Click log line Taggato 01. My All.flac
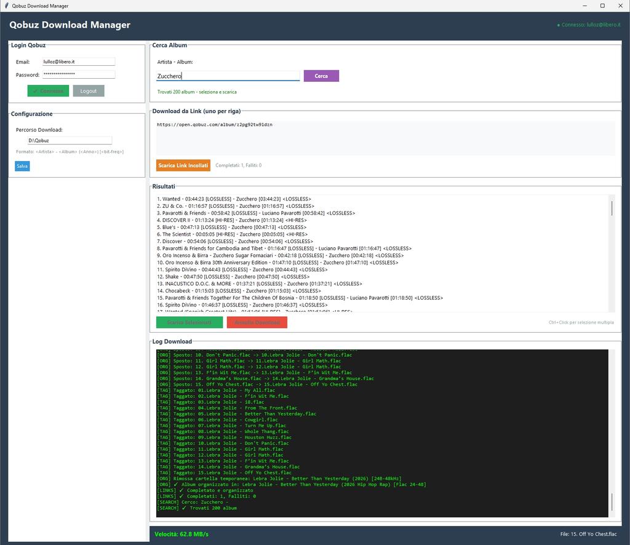Viewport: 630px width, 545px height. pyautogui.click(x=216, y=391)
